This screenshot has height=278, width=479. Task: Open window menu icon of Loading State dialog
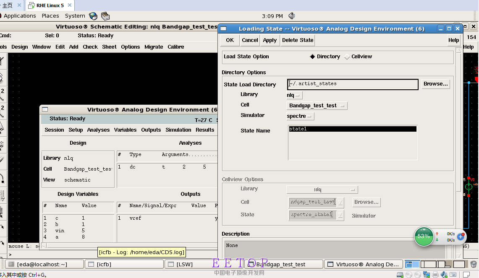224,29
